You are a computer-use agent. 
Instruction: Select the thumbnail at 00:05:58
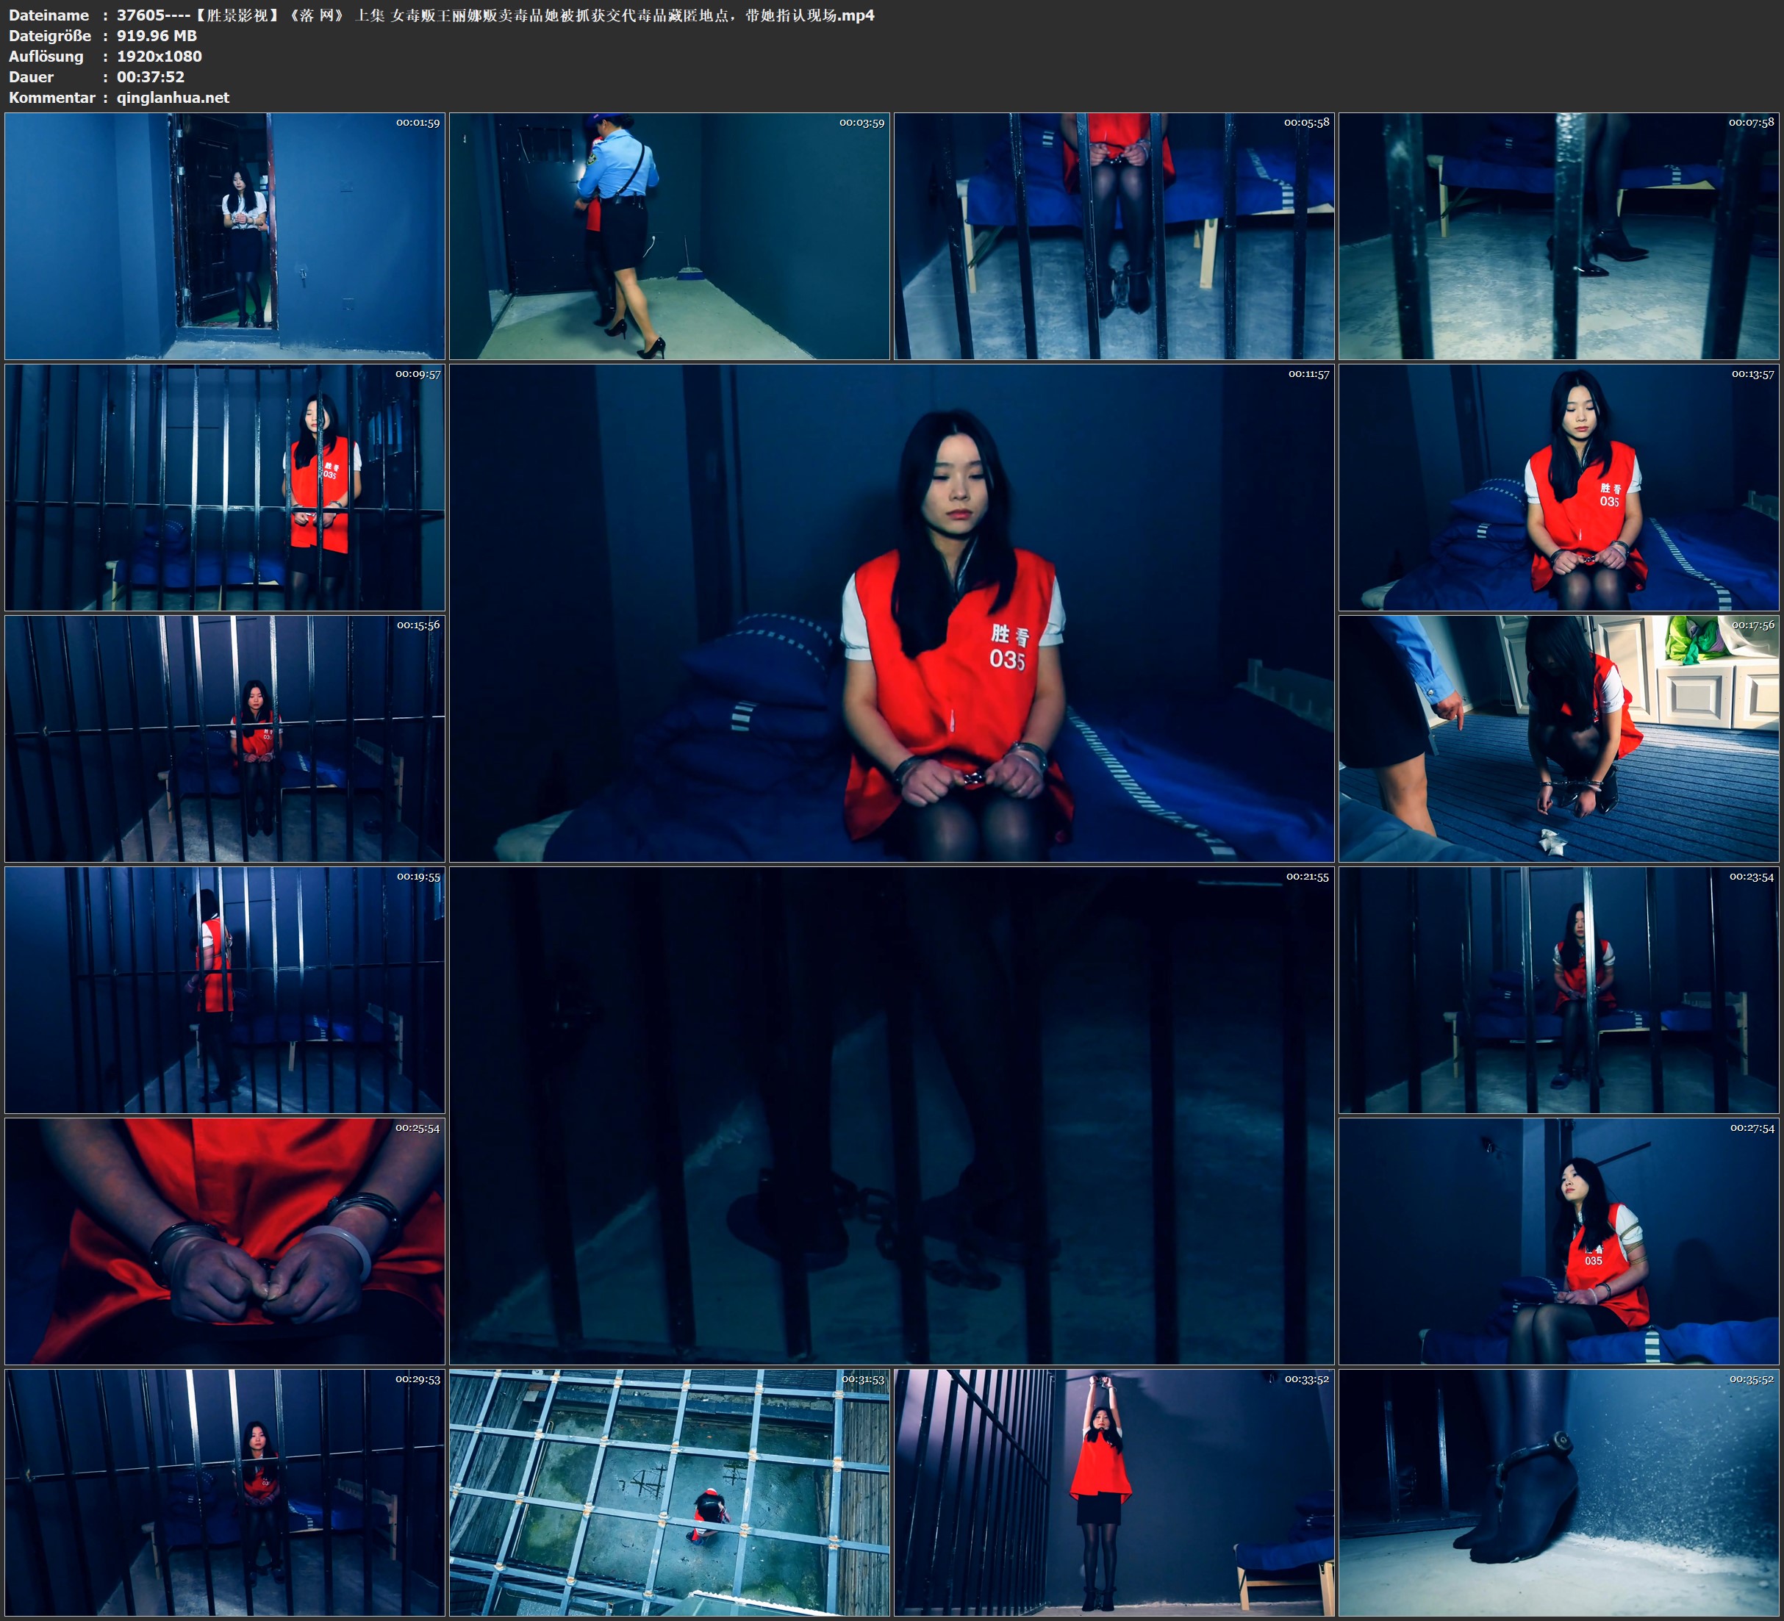[x=1114, y=235]
